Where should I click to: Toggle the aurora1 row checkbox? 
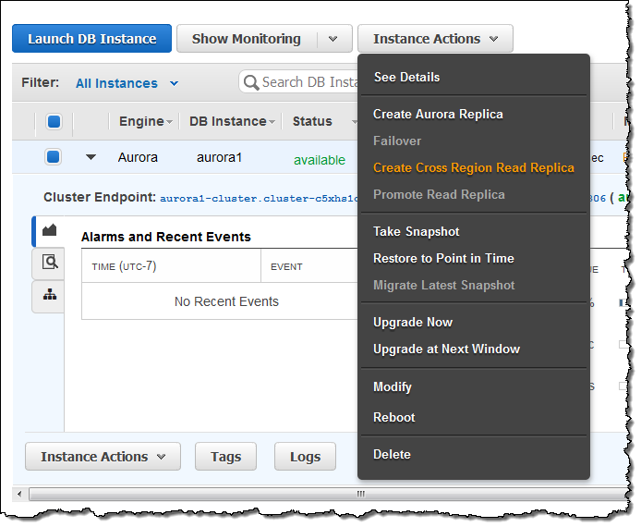point(54,157)
